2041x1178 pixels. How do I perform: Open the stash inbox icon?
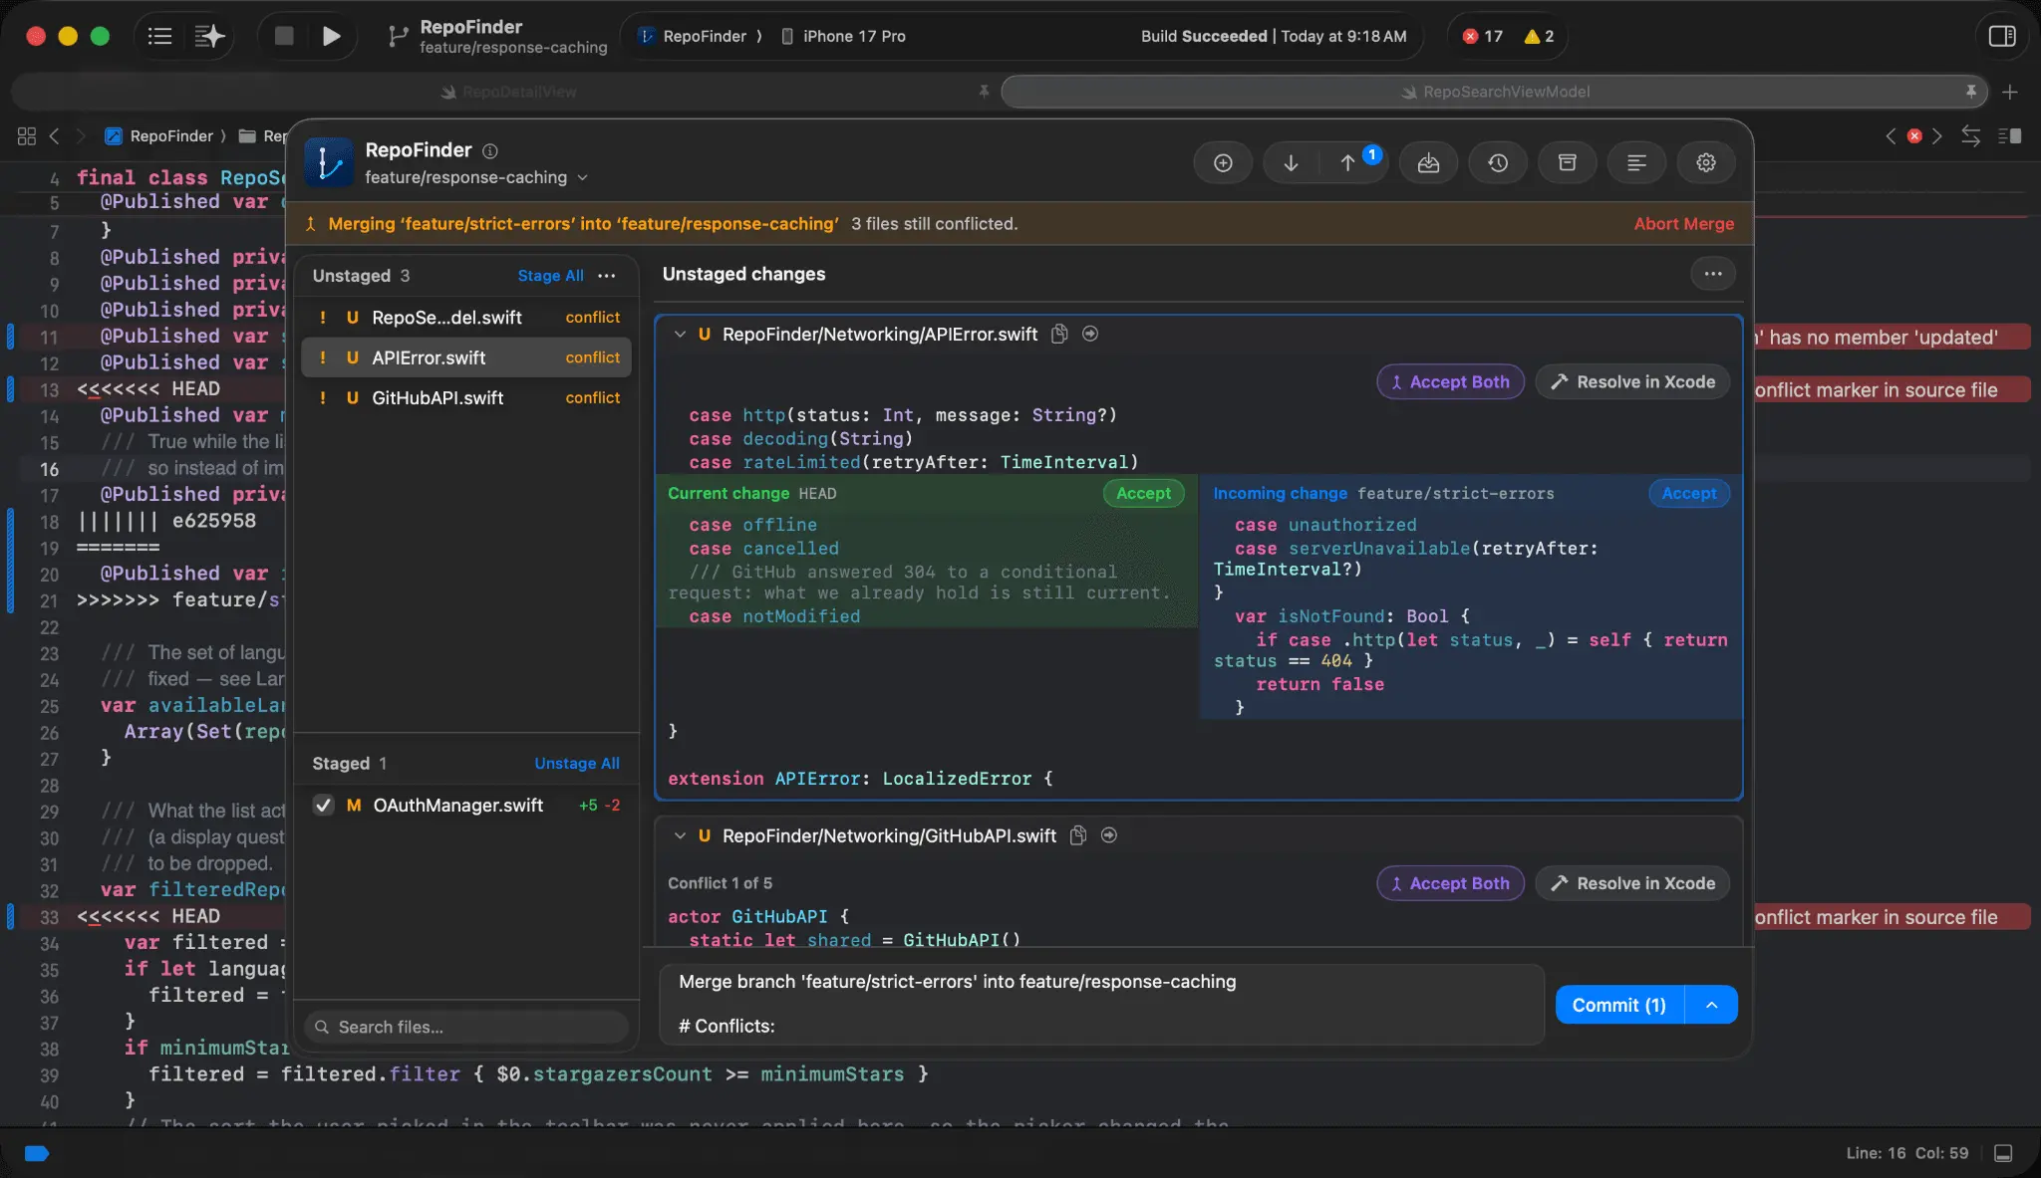[1428, 162]
